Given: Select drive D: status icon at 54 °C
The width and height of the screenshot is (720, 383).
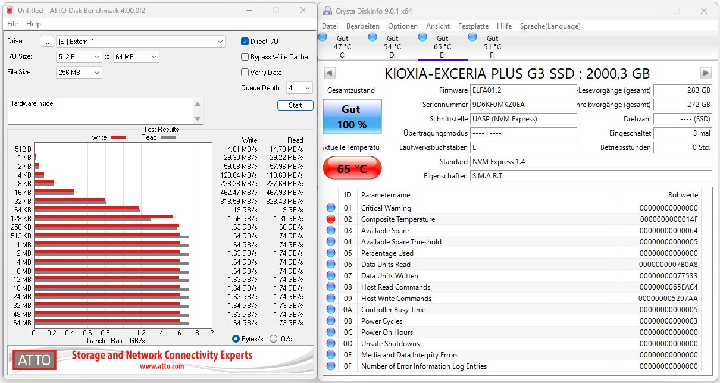Looking at the screenshot, I should click(x=373, y=37).
